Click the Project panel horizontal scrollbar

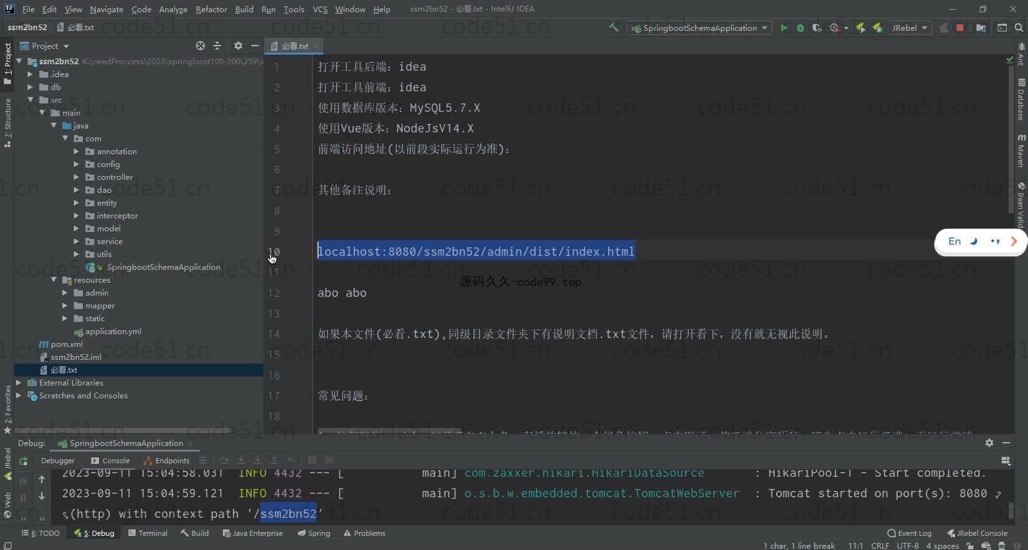(x=122, y=431)
